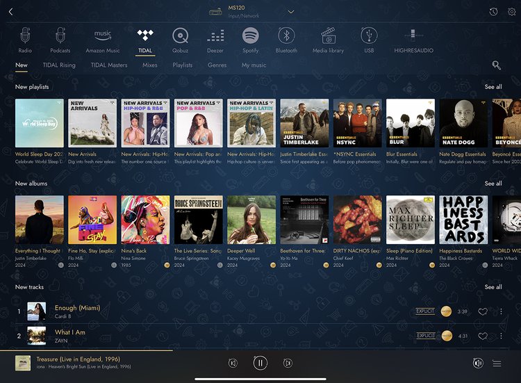Favorite What I Am with the heart
The image size is (521, 383).
coord(483,336)
